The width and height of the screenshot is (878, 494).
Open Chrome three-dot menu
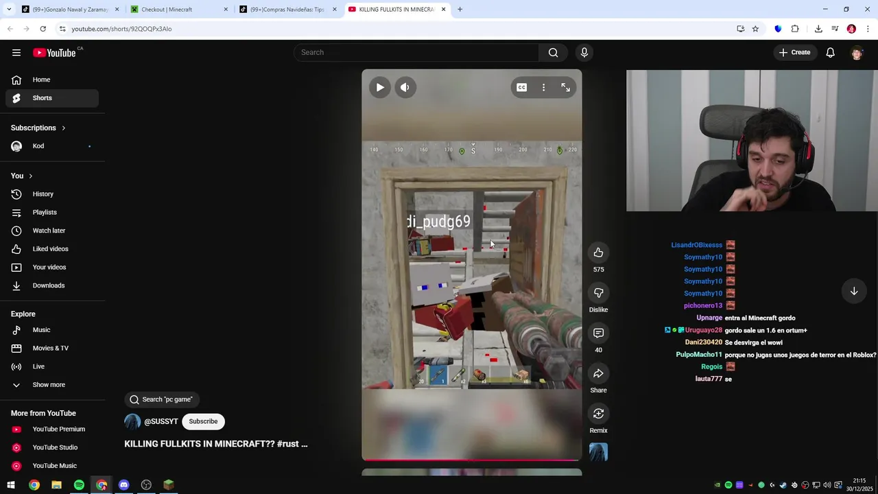868,29
